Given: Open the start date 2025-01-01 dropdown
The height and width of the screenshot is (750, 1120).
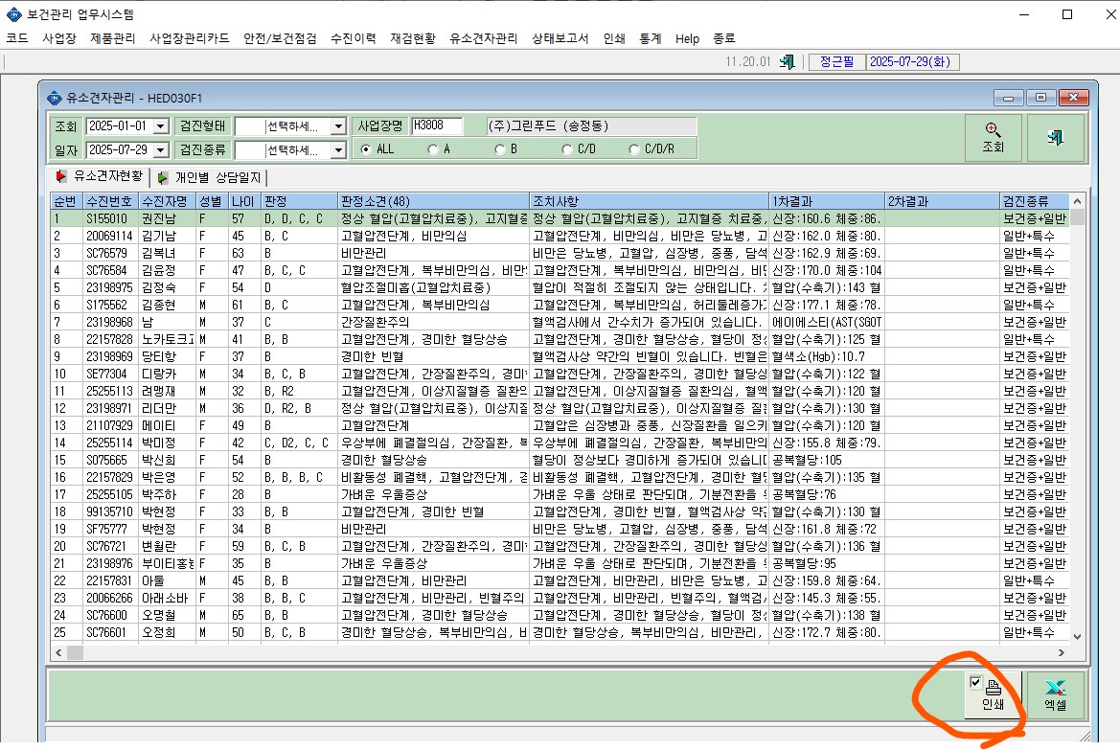Looking at the screenshot, I should (161, 126).
